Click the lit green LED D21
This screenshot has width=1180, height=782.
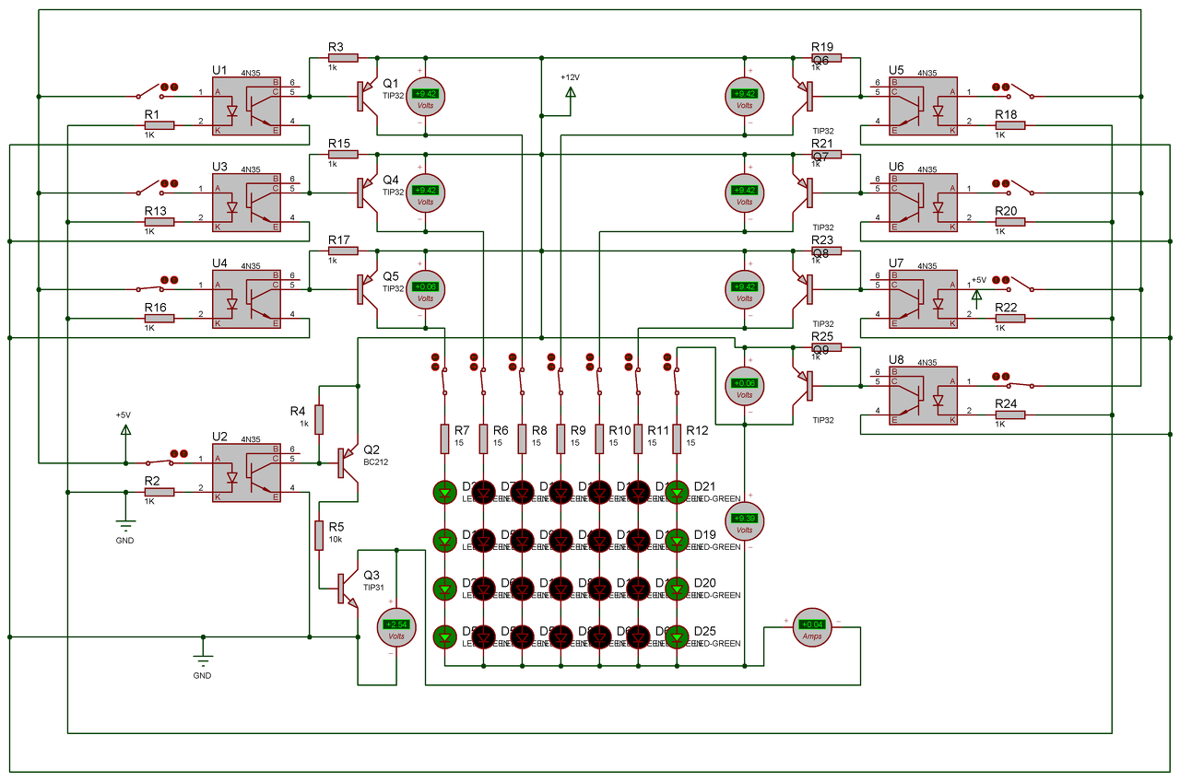click(x=678, y=492)
